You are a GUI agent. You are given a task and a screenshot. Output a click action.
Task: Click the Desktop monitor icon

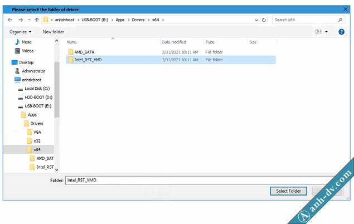click(x=14, y=62)
